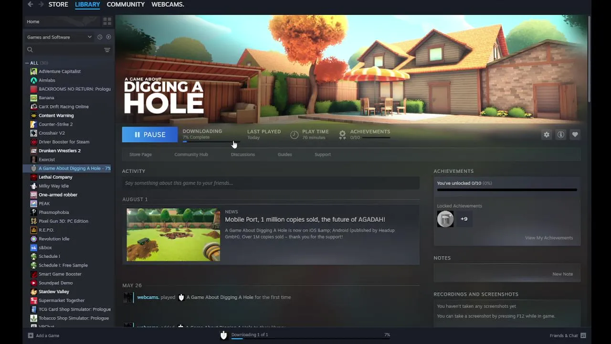The height and width of the screenshot is (344, 611).
Task: Select Pixel Gun 3D: PC Edition icon
Action: (33, 221)
